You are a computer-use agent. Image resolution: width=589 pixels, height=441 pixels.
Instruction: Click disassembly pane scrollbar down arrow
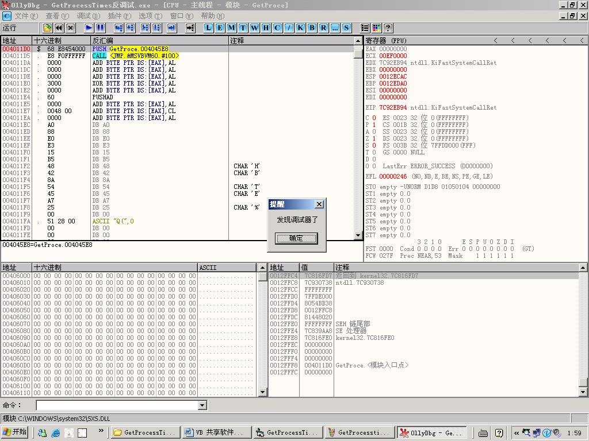coord(358,235)
